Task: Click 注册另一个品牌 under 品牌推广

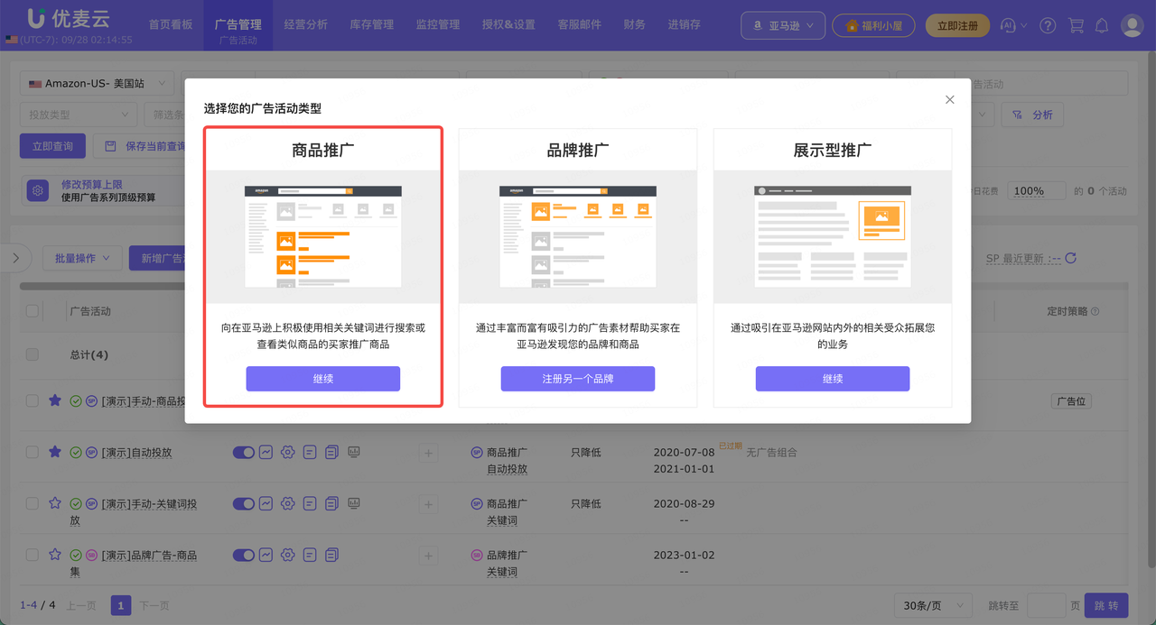Action: tap(578, 379)
